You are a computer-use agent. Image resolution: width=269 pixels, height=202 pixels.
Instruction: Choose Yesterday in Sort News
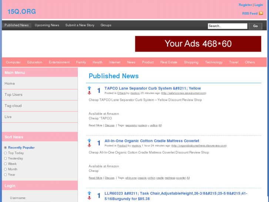(6, 158)
